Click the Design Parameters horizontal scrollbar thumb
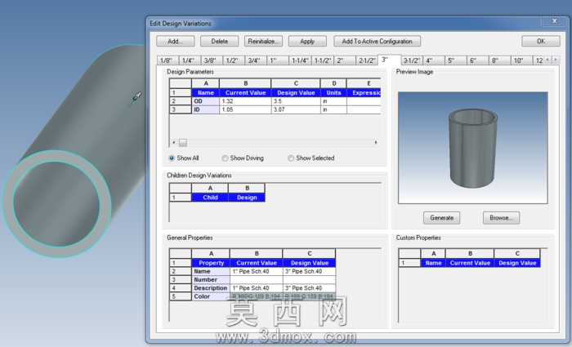Image resolution: width=572 pixels, height=347 pixels. pos(183,143)
